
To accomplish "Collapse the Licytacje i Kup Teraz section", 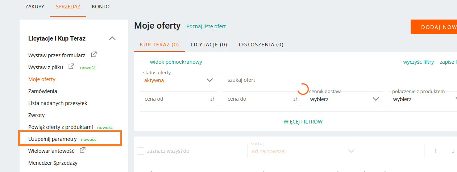I will coord(112,38).
